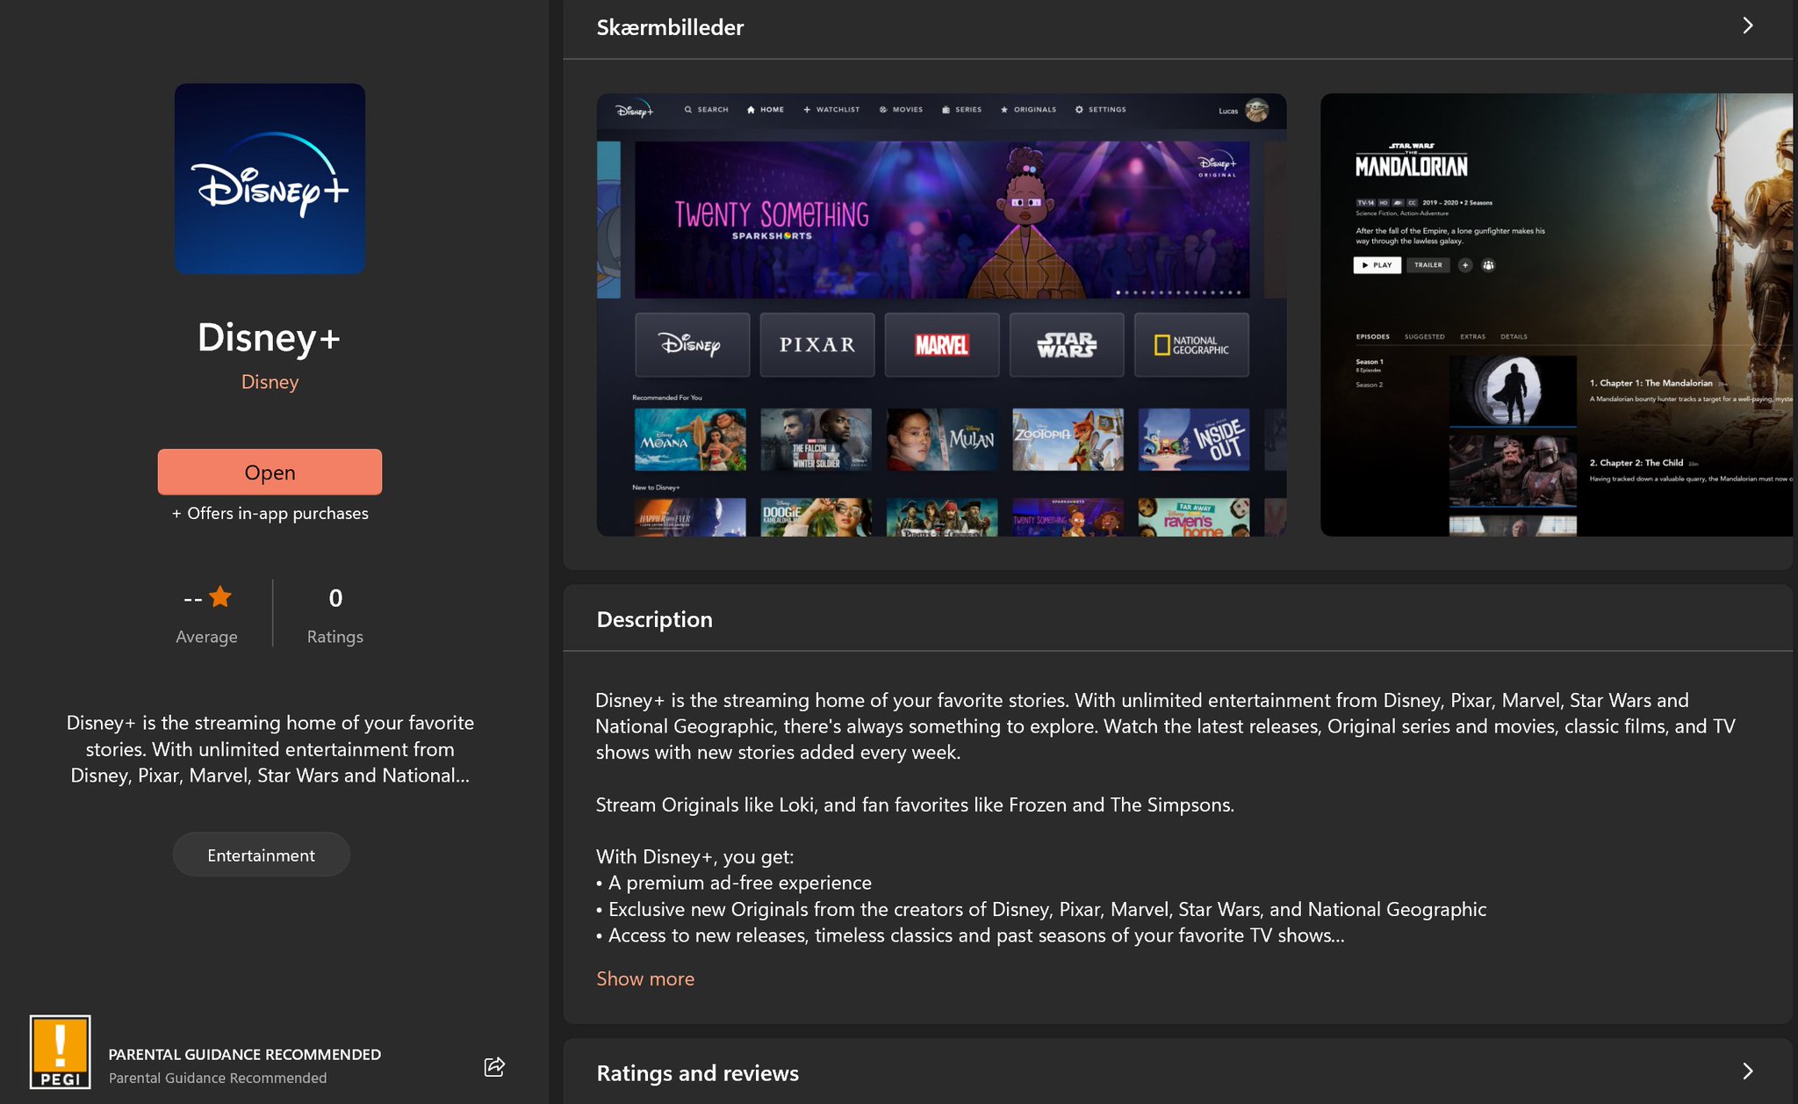Click the Ratings and reviews heading
This screenshot has height=1104, width=1798.
[697, 1072]
